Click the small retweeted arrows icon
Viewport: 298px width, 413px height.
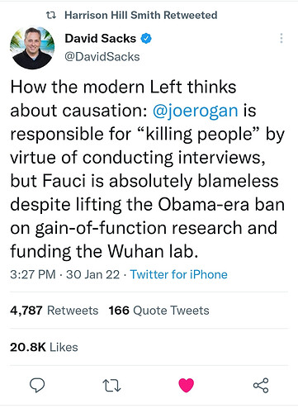coord(51,15)
